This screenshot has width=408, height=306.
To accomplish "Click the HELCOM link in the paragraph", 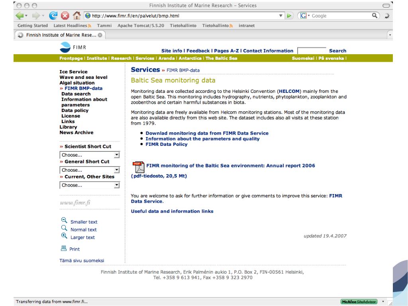I will [289, 91].
